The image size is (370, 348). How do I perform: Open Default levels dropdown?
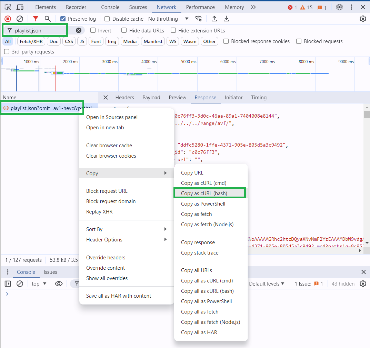[267, 284]
